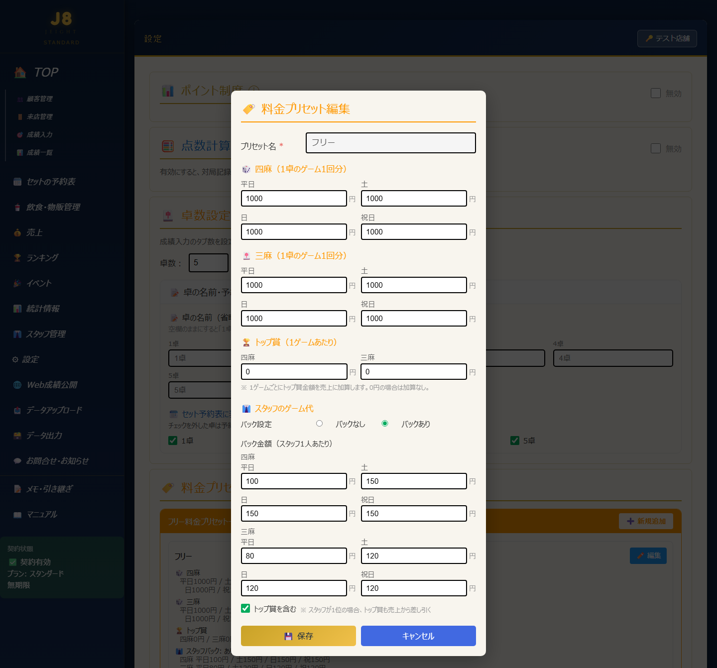Click the プリセット名 text field

click(x=391, y=143)
